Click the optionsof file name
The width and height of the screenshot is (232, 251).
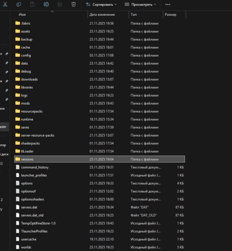pos(28,191)
